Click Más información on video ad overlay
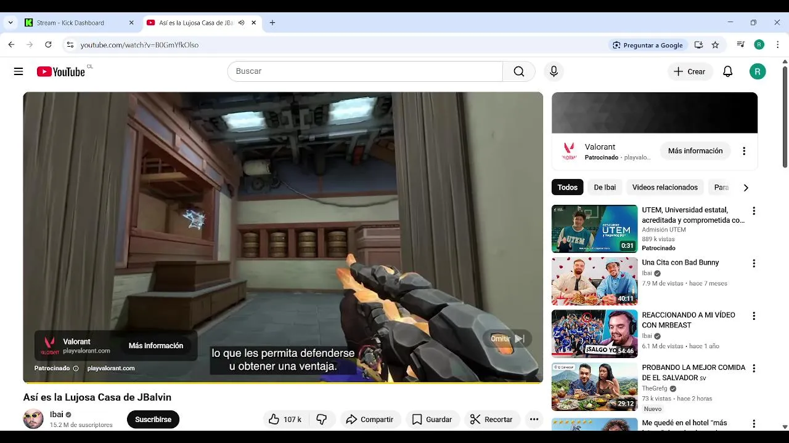 [156, 346]
